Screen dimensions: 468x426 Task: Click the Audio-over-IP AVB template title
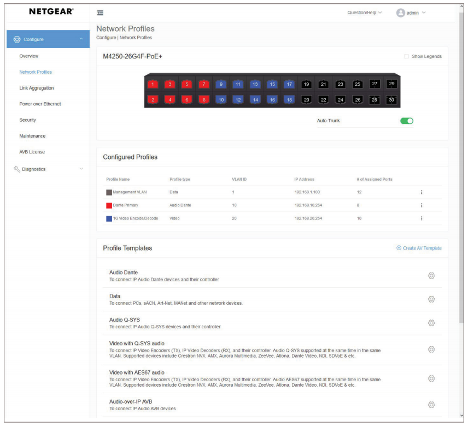click(x=131, y=401)
